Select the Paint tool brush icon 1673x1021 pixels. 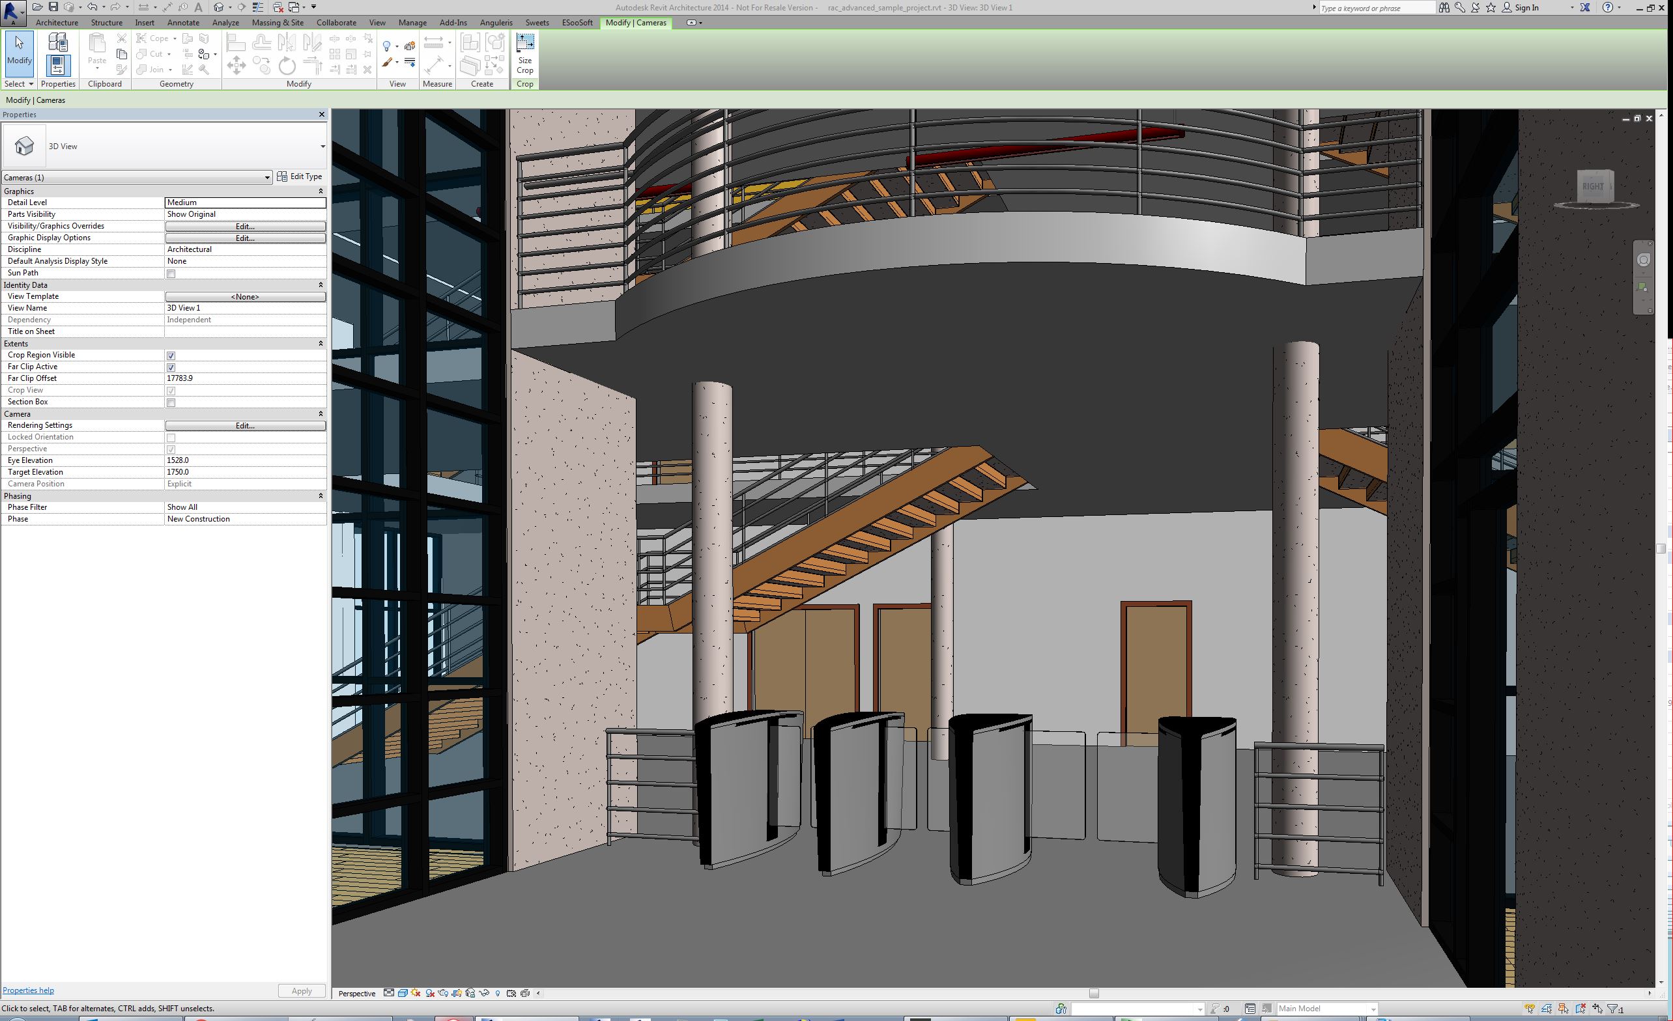pyautogui.click(x=387, y=63)
